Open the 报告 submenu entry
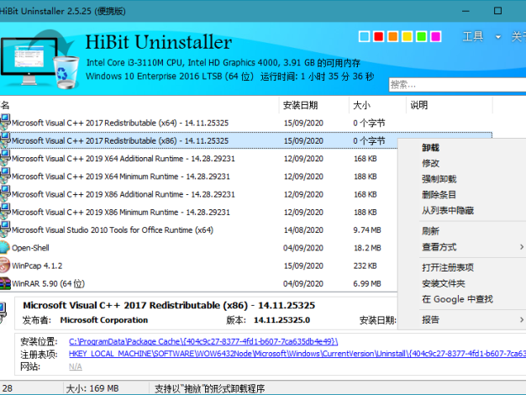This screenshot has width=526, height=395. coord(431,320)
